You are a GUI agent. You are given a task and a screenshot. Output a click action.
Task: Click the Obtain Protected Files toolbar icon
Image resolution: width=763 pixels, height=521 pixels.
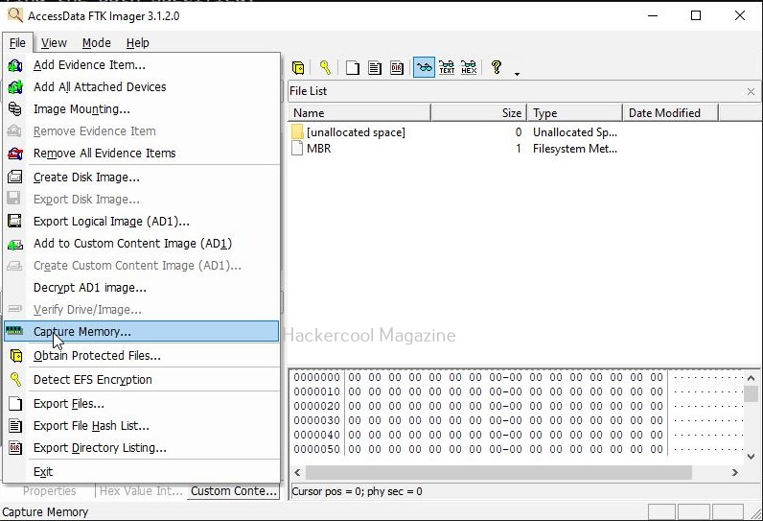click(298, 67)
